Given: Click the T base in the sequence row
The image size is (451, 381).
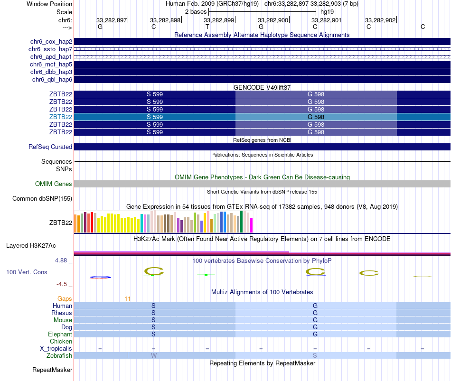Looking at the screenshot, I should 207,27.
